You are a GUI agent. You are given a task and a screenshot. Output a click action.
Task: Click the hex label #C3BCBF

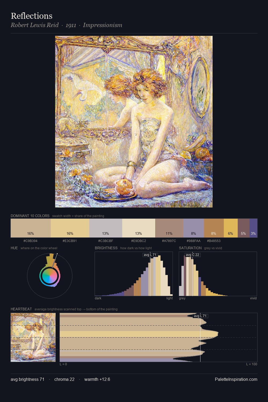(106, 241)
